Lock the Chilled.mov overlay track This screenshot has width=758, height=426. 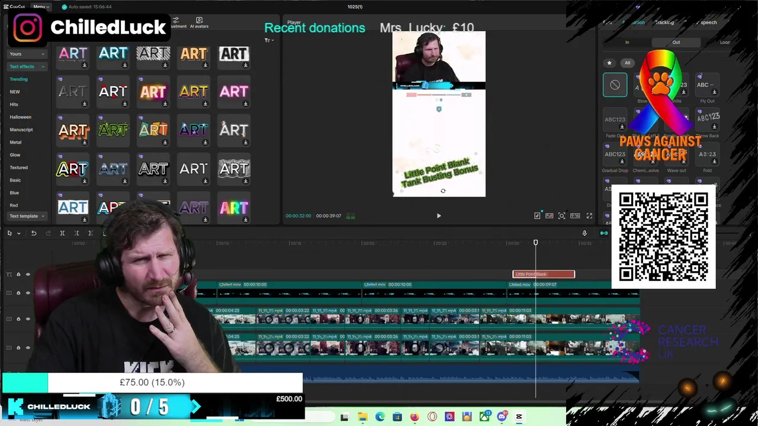pos(18,293)
